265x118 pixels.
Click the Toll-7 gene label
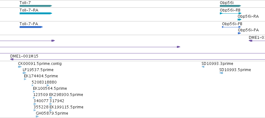(x=25, y=3)
